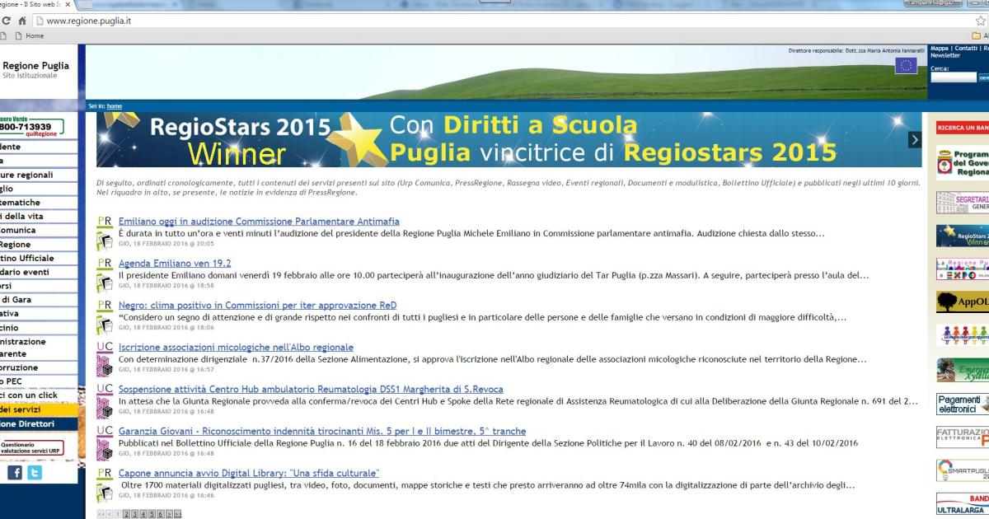Click the RegioStars 2015 Winner banner
The image size is (989, 519).
[x=509, y=140]
